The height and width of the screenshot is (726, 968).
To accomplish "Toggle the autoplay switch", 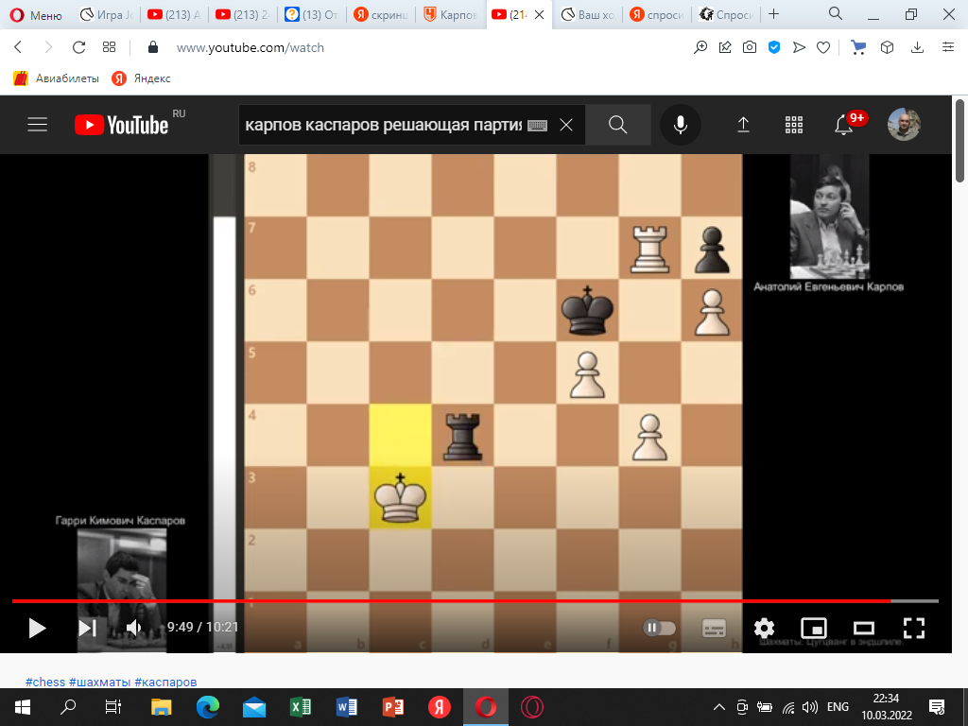I will pyautogui.click(x=660, y=628).
